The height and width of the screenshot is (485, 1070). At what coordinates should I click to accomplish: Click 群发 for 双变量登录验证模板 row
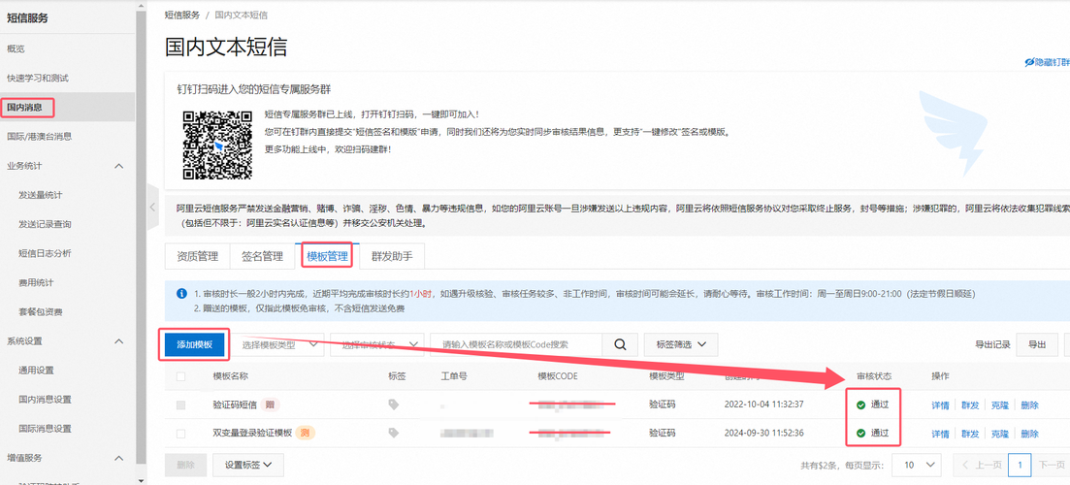tap(970, 434)
